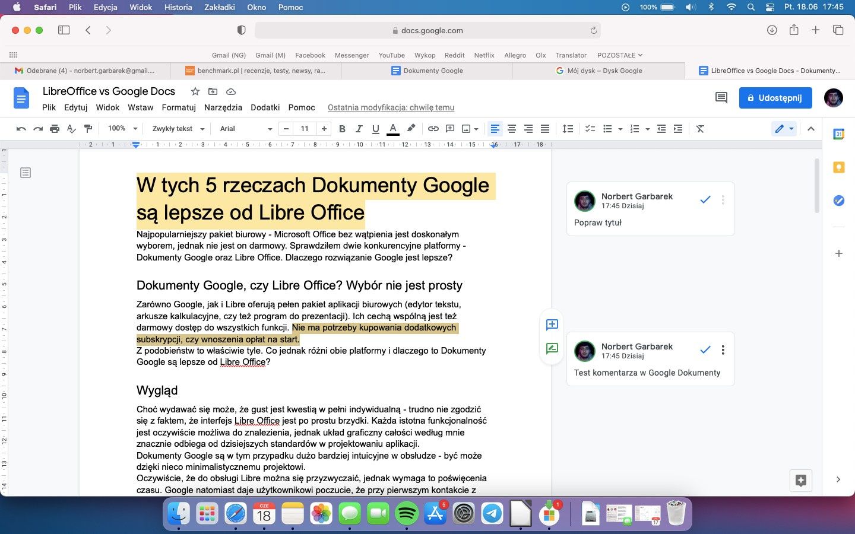
Task: Open the Narzędzia menu
Action: pyautogui.click(x=223, y=107)
